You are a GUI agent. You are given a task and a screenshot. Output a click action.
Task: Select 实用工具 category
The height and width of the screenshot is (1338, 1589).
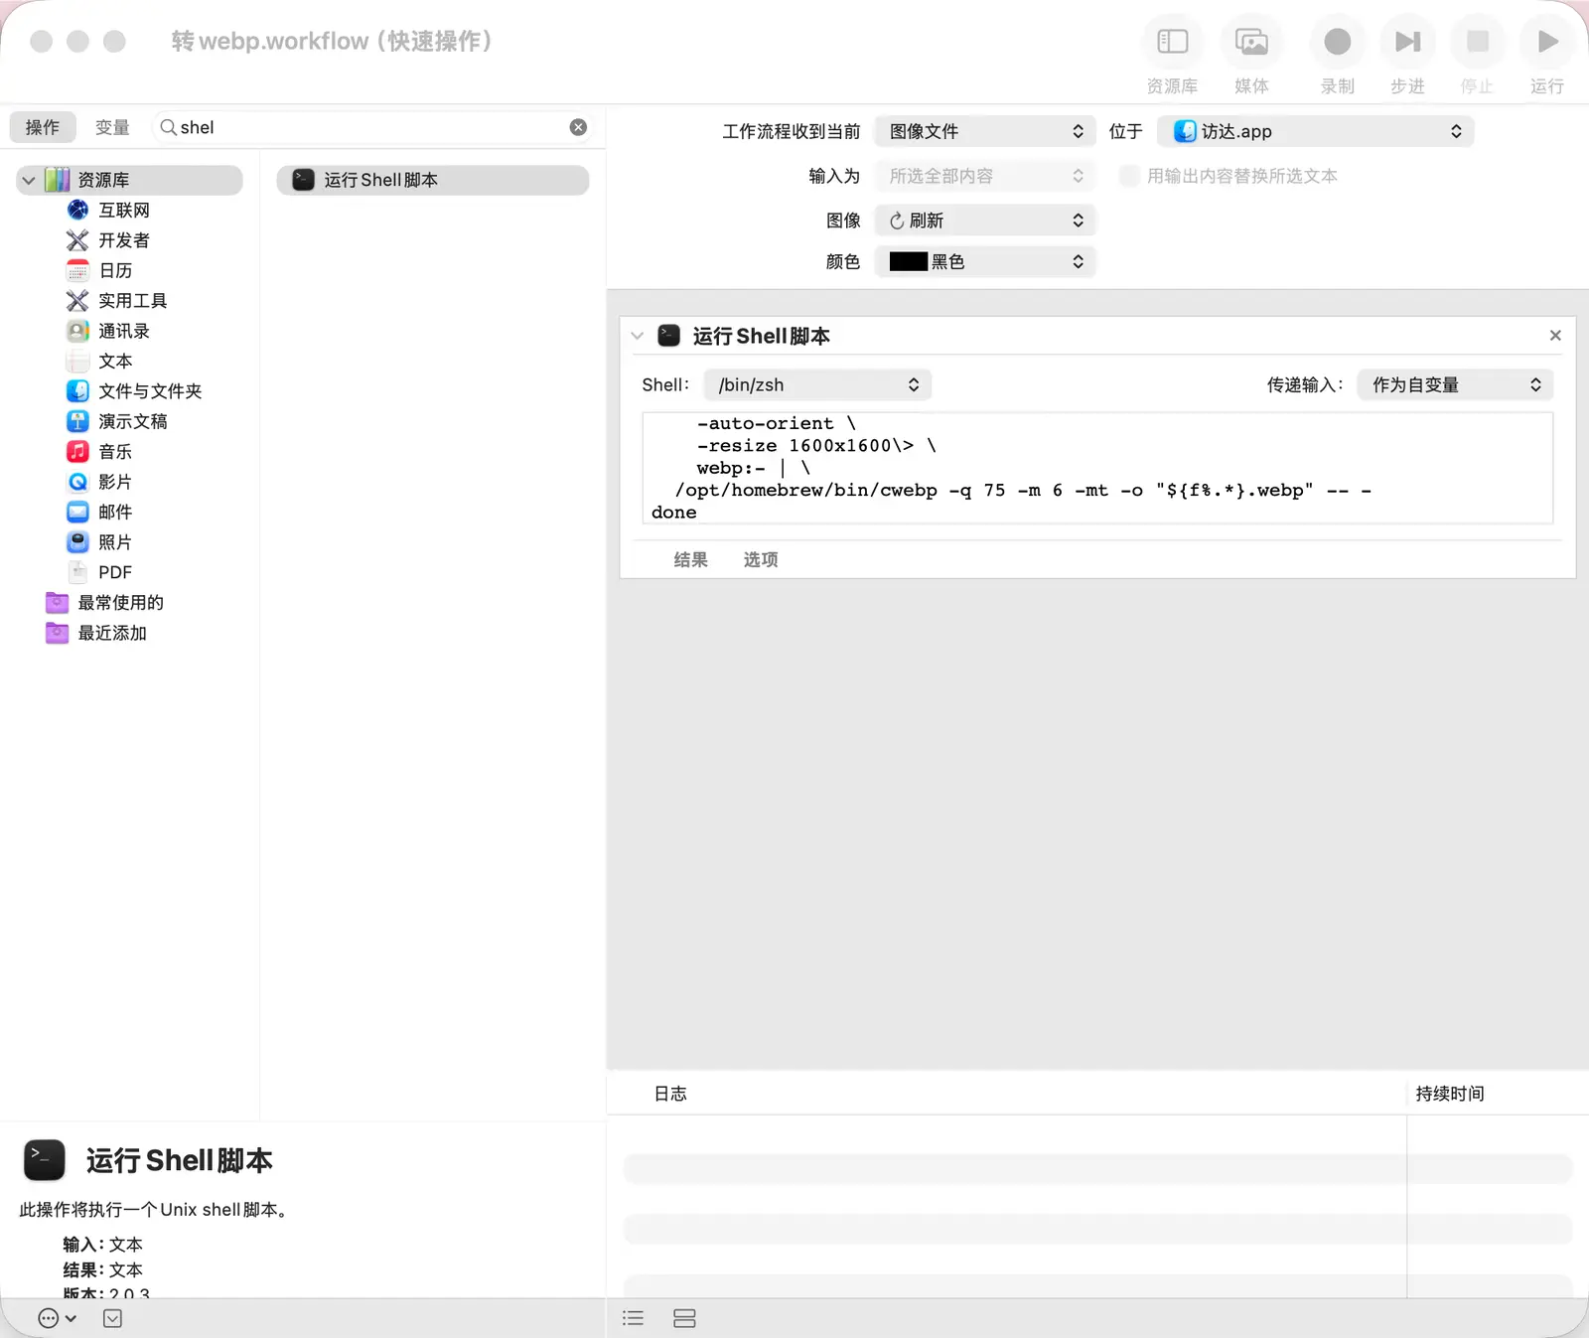(132, 301)
